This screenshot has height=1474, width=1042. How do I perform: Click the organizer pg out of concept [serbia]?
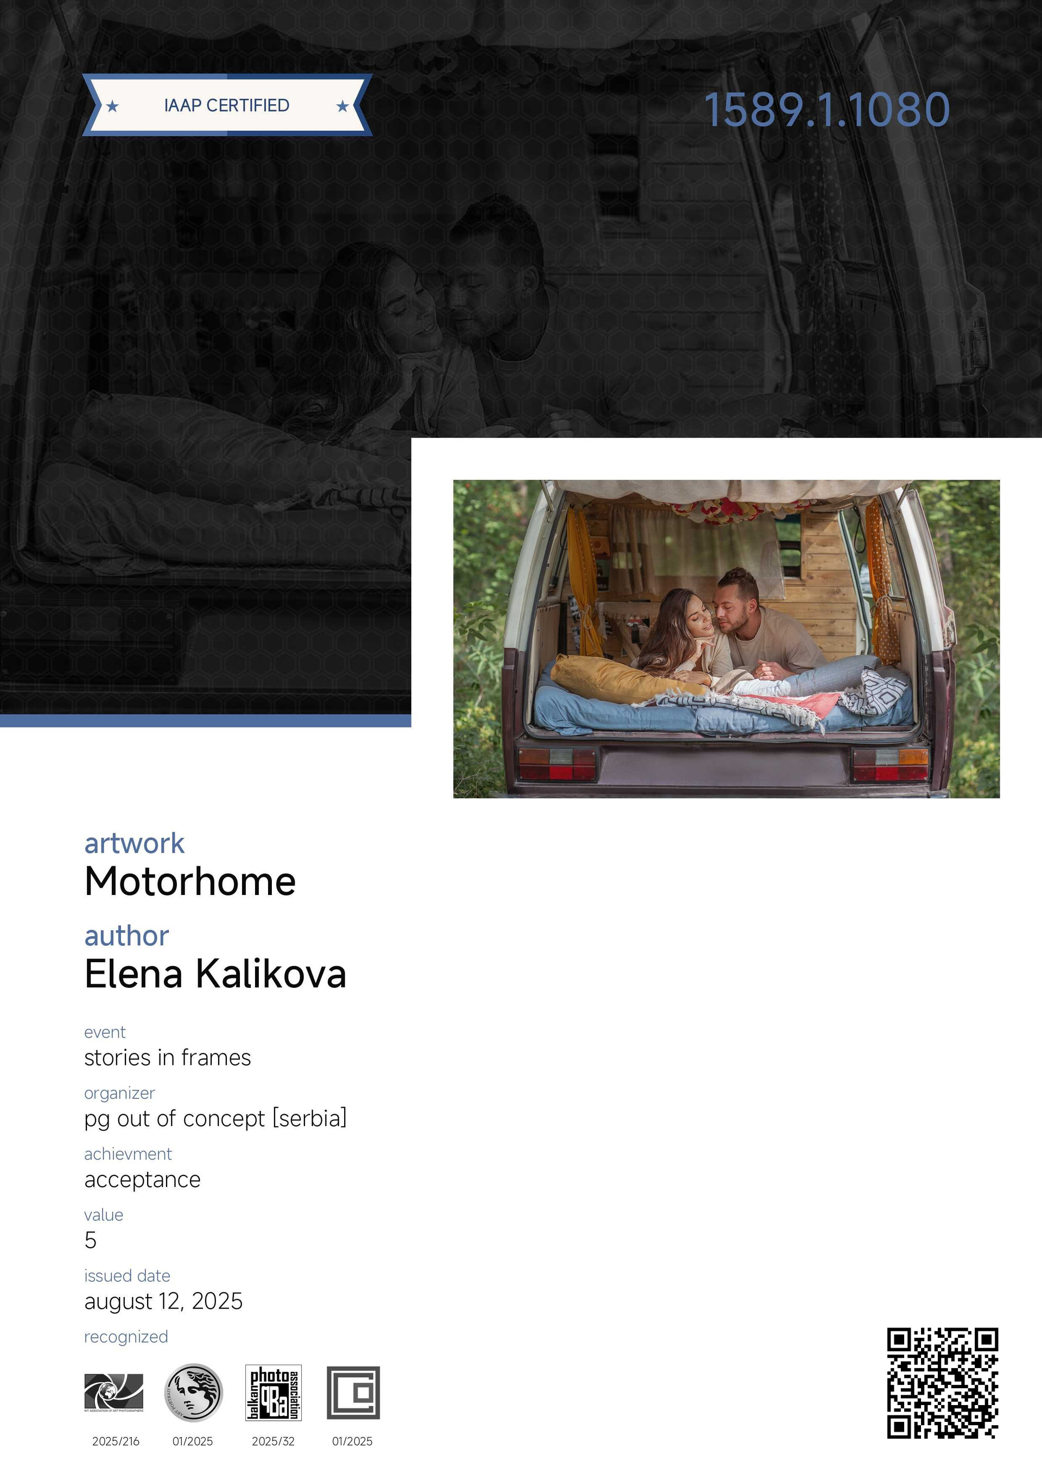tap(215, 1119)
